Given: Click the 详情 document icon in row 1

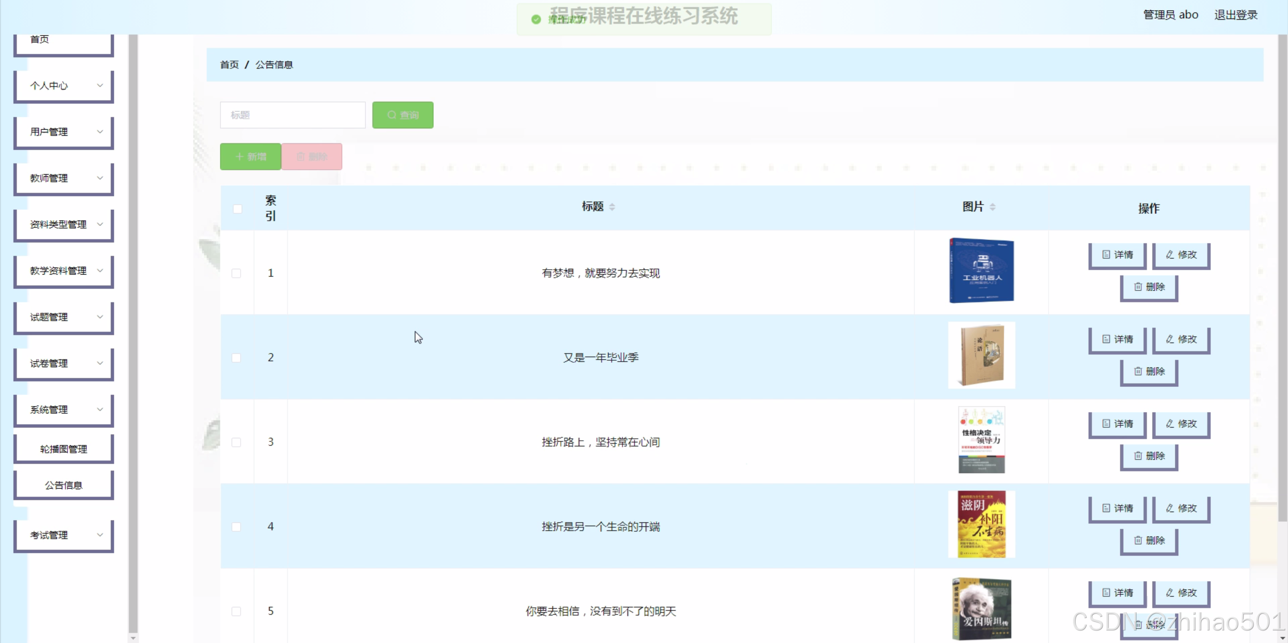Looking at the screenshot, I should coord(1106,255).
